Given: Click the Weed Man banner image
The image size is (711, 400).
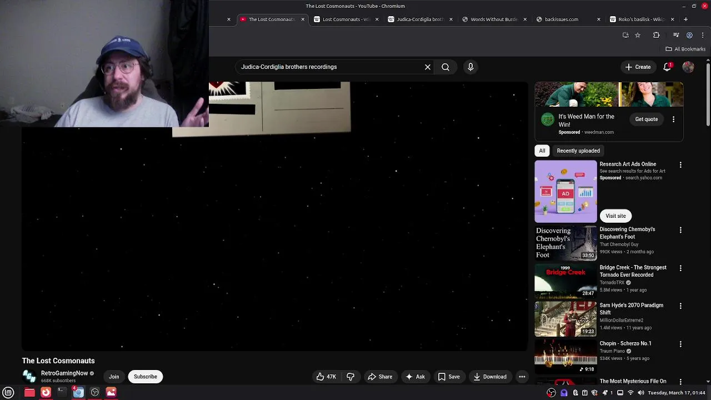Looking at the screenshot, I should click(x=609, y=94).
